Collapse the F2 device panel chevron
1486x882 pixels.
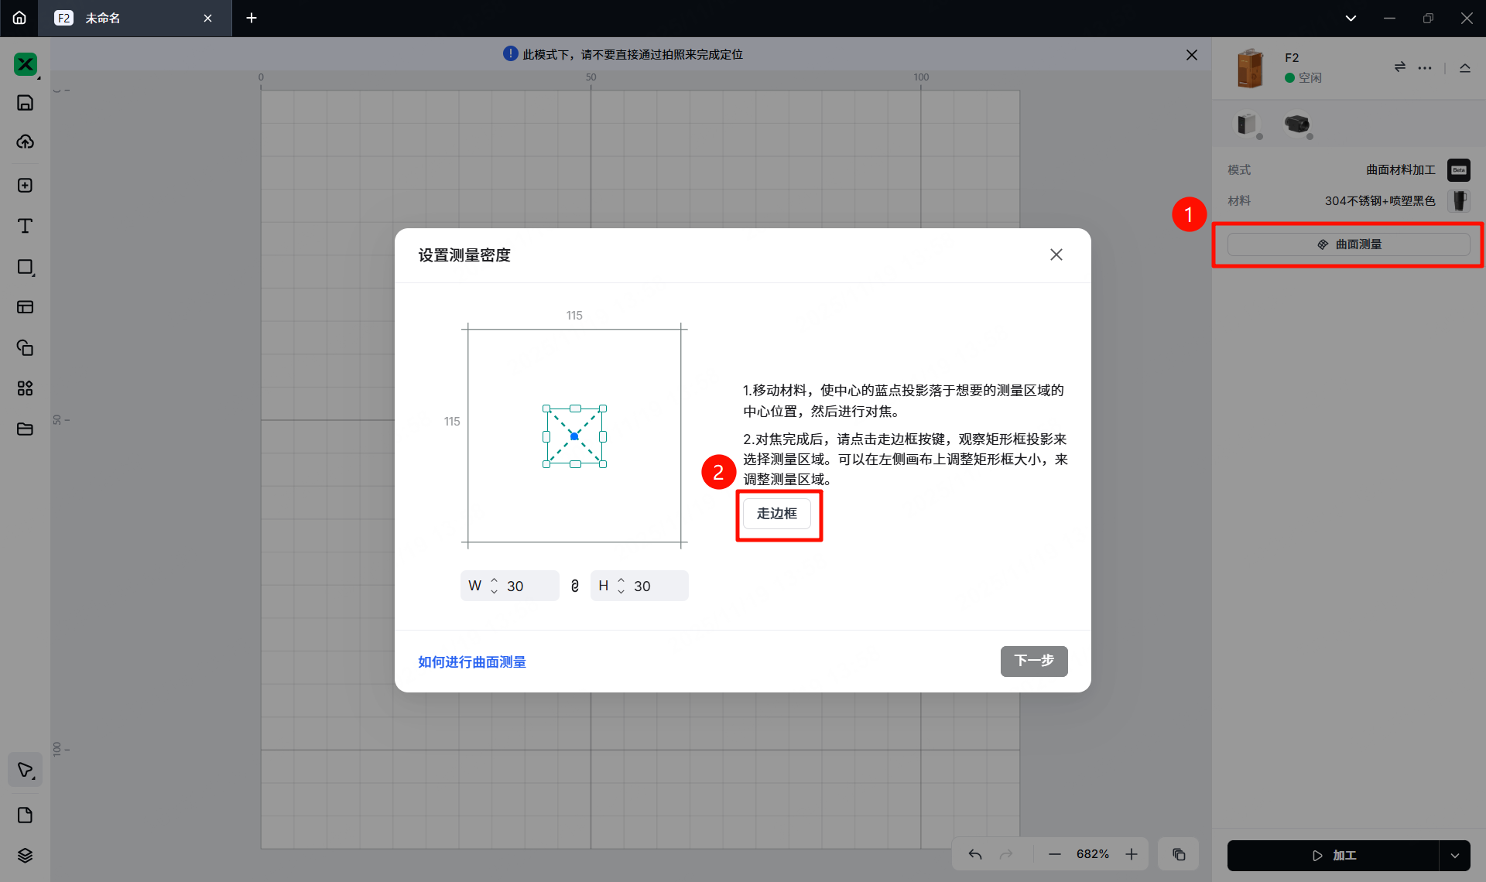point(1464,68)
